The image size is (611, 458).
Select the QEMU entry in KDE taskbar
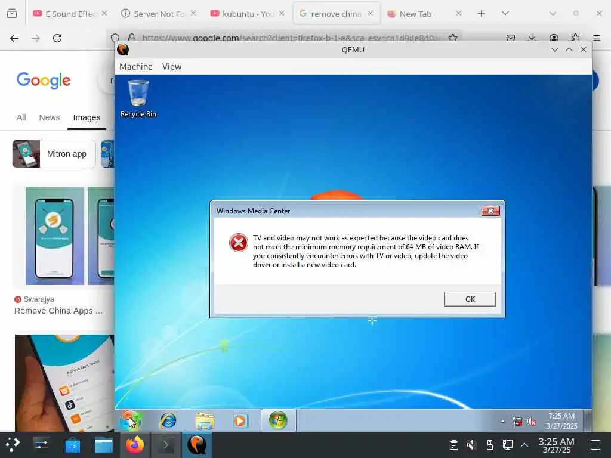197,445
